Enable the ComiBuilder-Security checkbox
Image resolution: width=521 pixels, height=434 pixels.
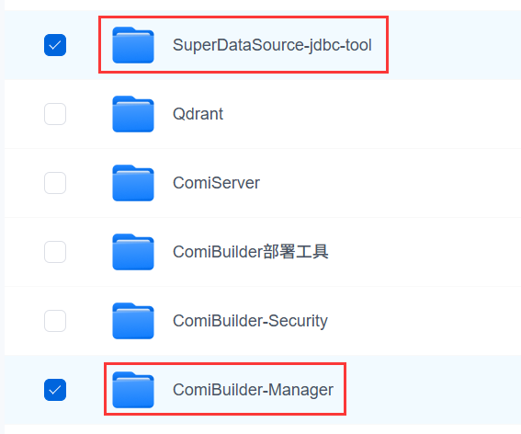(55, 321)
